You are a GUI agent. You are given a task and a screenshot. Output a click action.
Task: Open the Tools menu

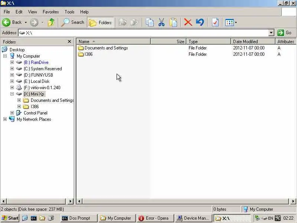click(69, 12)
